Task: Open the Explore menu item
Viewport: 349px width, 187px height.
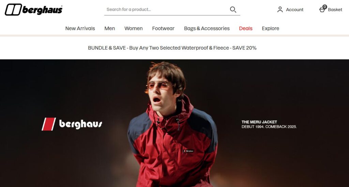Action: pyautogui.click(x=270, y=29)
